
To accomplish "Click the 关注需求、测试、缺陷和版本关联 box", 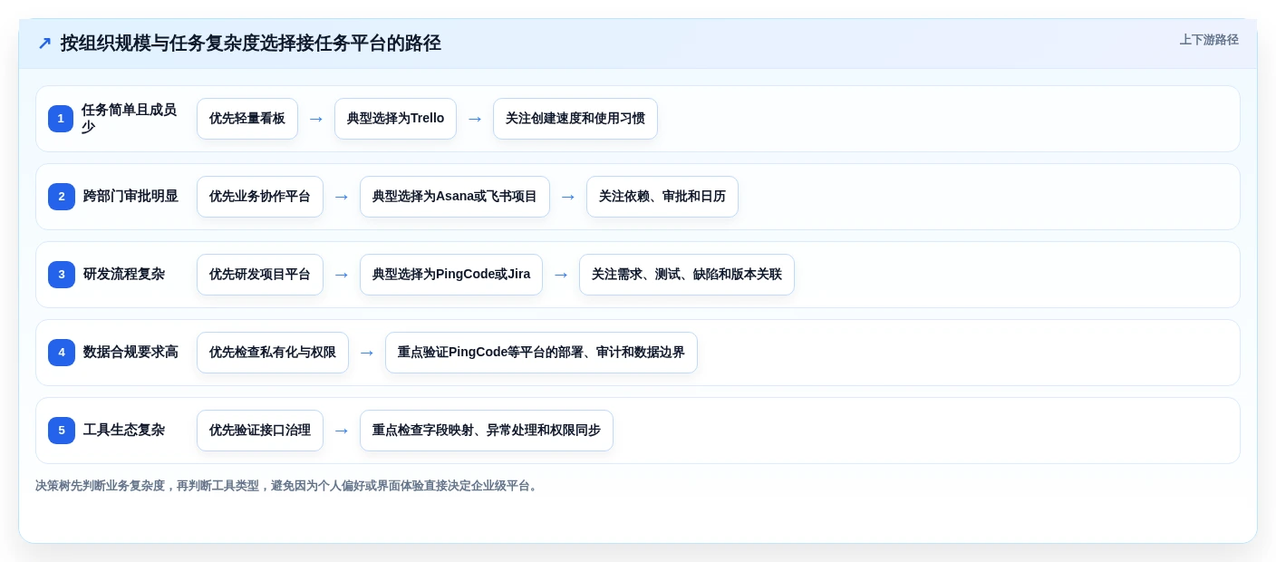I will pyautogui.click(x=687, y=275).
